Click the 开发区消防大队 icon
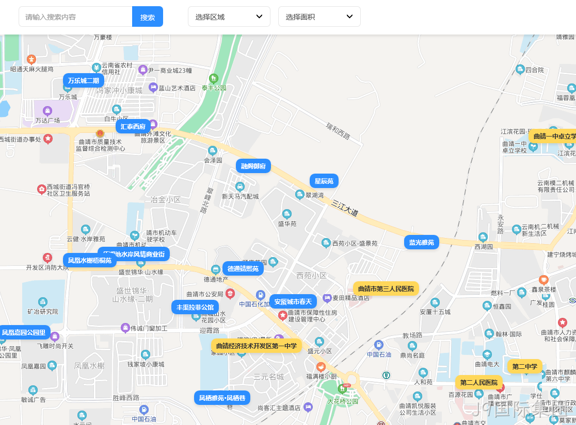This screenshot has height=425, width=576. tap(47, 258)
